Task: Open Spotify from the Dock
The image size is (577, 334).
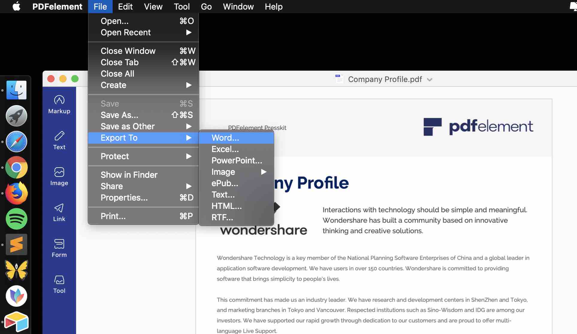Action: point(16,219)
